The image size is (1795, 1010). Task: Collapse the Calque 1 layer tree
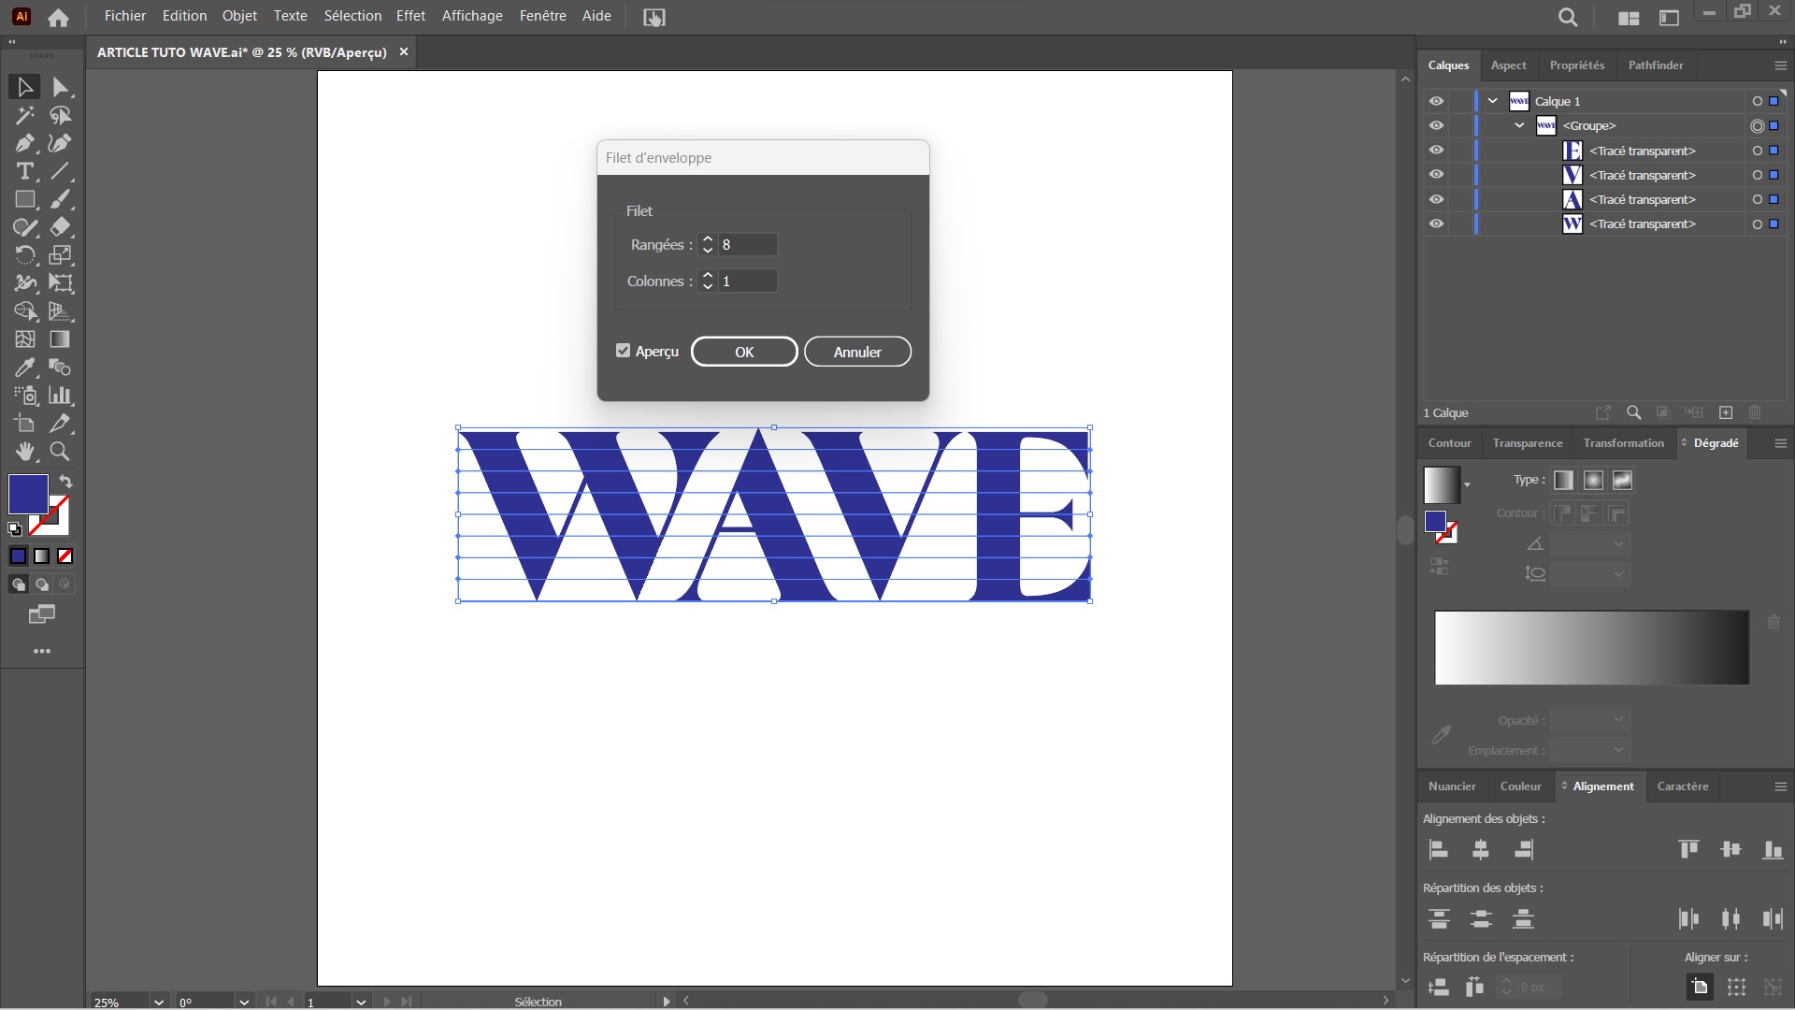pos(1493,100)
